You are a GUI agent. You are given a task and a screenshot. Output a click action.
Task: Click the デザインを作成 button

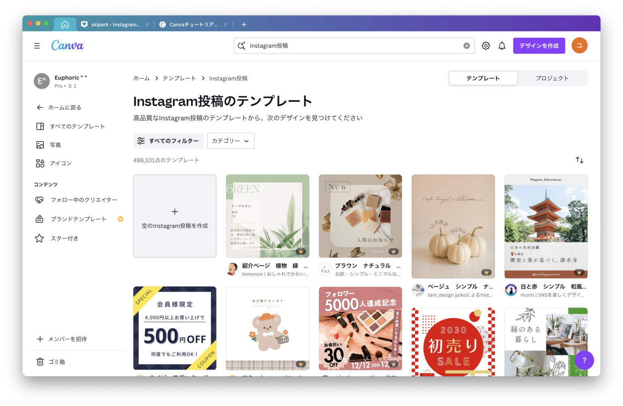click(539, 45)
